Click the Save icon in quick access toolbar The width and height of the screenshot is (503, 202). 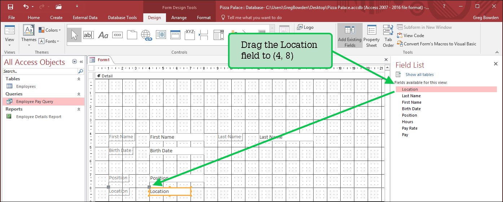[10, 6]
